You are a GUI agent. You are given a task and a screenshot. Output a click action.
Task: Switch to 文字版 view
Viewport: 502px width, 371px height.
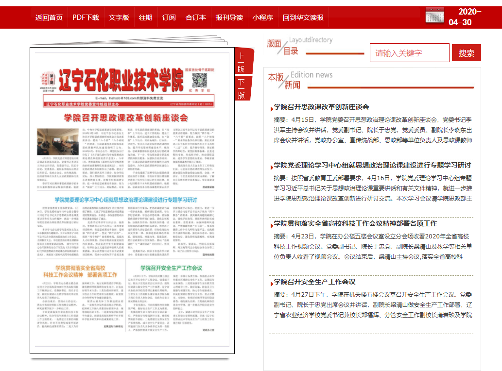[x=119, y=17]
